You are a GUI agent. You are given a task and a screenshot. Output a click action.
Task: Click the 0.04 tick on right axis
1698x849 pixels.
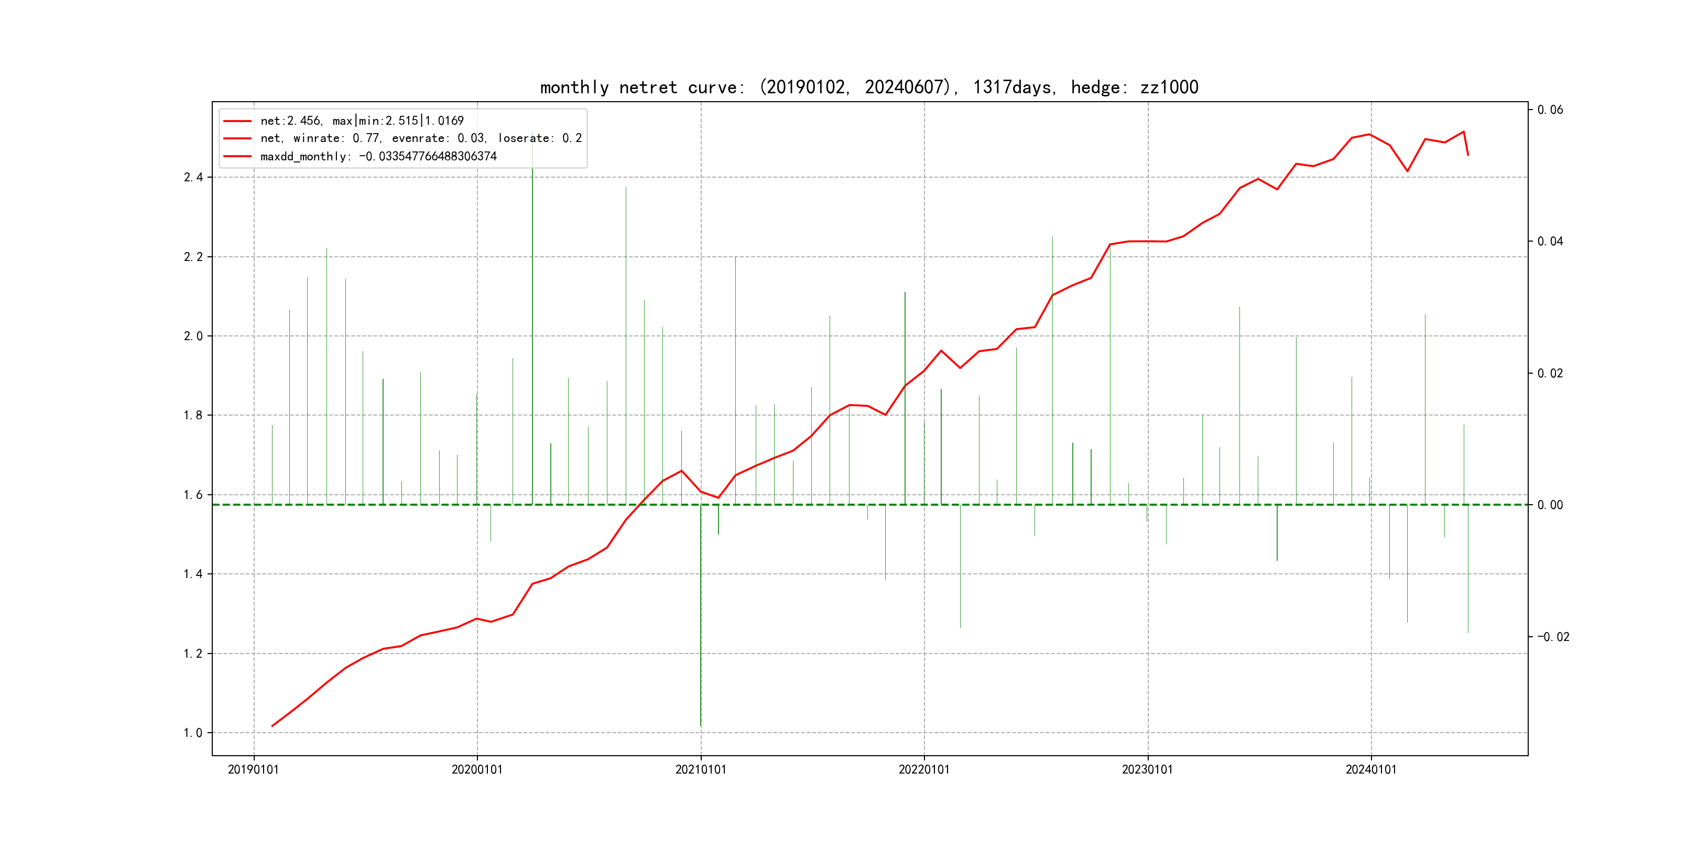click(x=1550, y=241)
